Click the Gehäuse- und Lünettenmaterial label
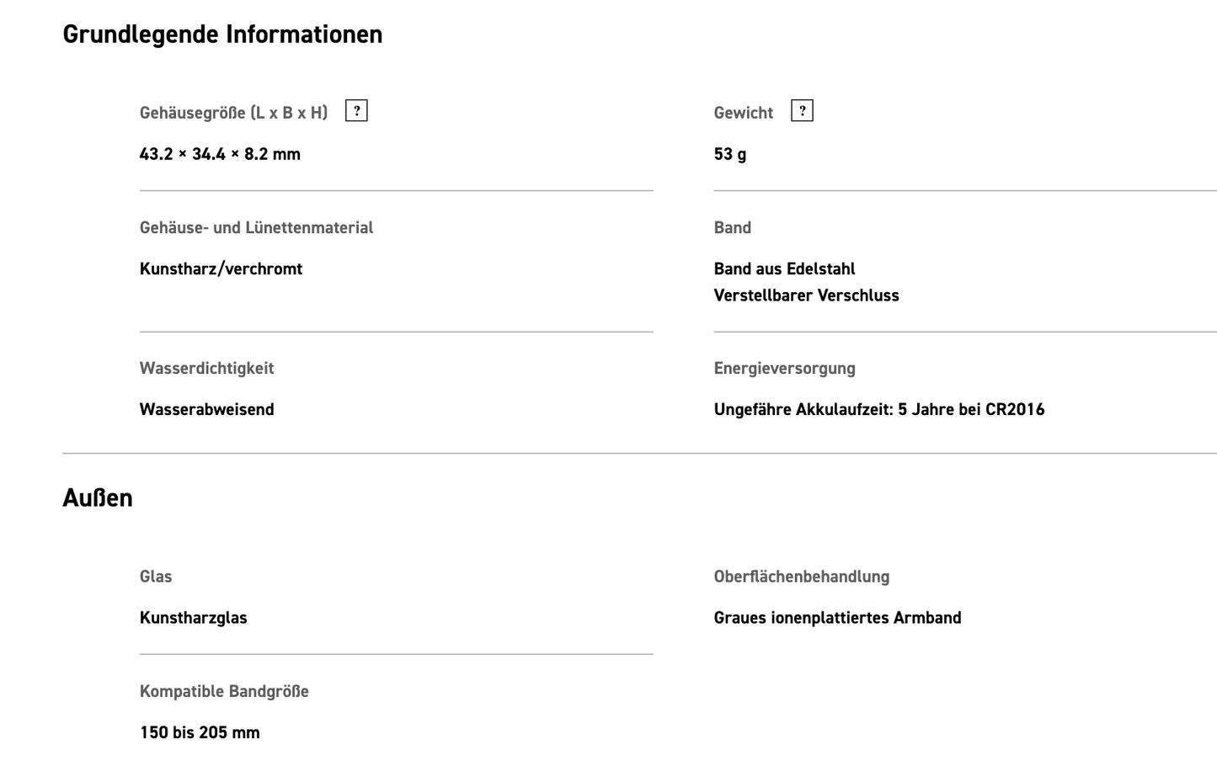This screenshot has height=761, width=1217. [256, 227]
